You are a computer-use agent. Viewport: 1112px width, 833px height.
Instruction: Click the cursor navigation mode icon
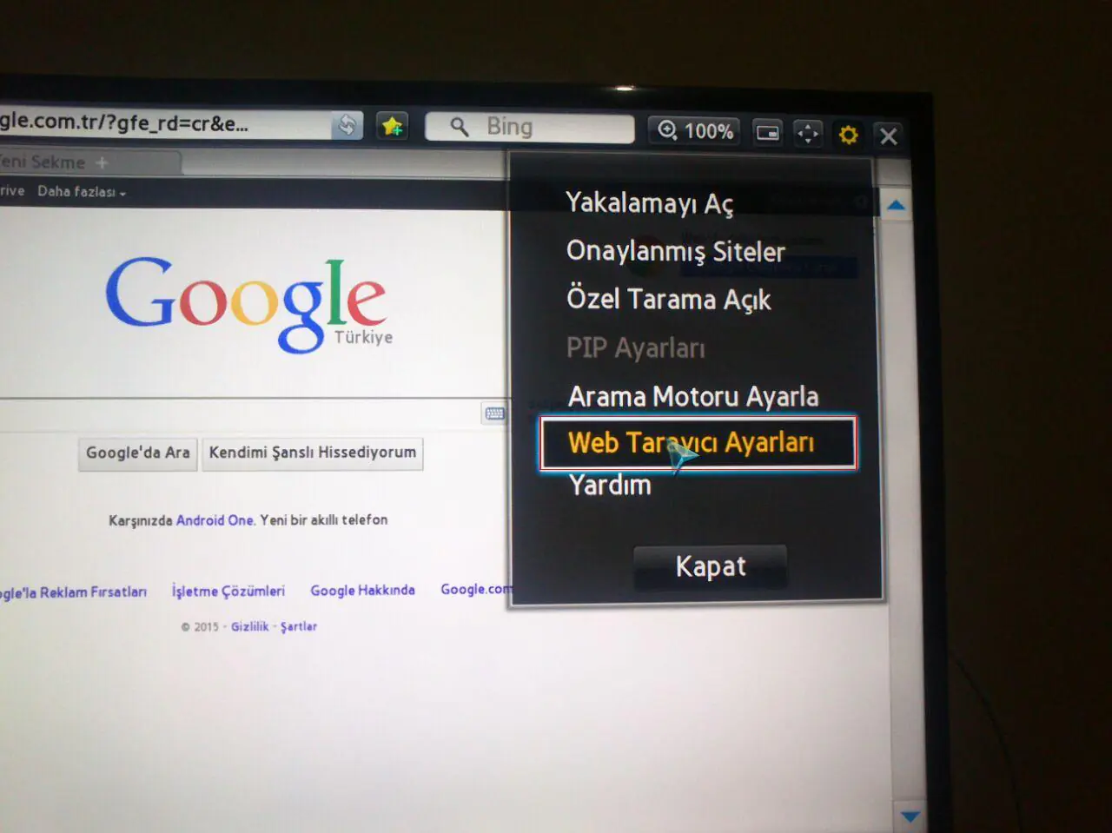pos(808,134)
